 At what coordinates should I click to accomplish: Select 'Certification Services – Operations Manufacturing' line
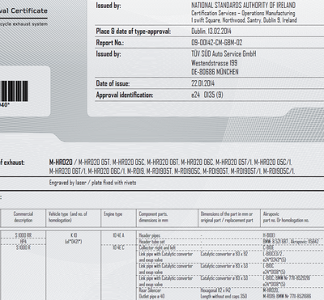243,13
